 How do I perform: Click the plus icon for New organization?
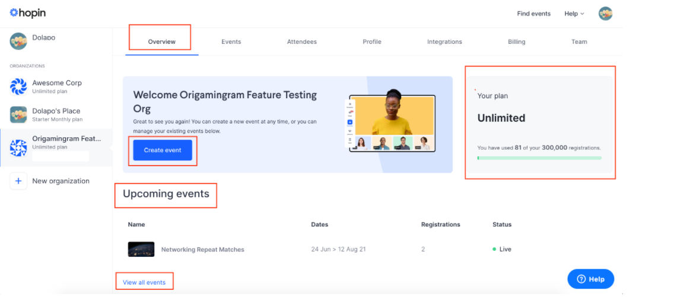pyautogui.click(x=18, y=181)
